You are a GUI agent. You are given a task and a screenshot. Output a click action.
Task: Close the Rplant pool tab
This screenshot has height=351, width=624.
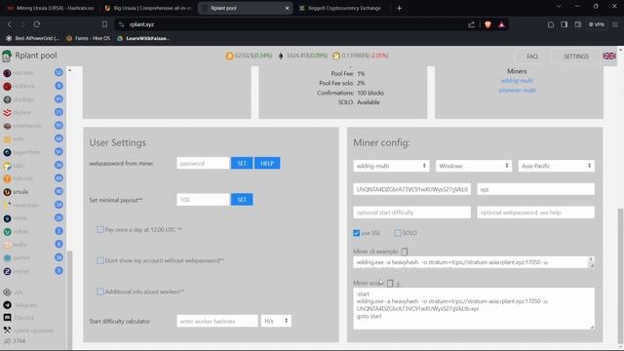tap(287, 8)
